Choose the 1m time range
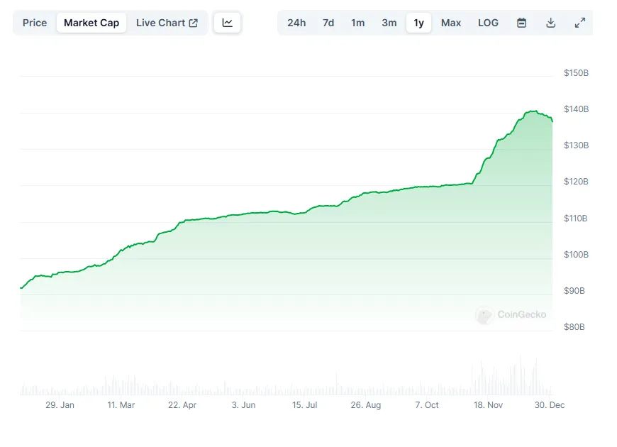This screenshot has width=617, height=447. tap(357, 22)
